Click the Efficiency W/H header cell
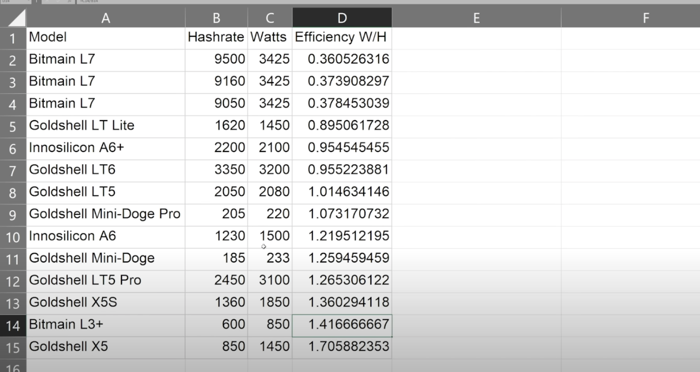The image size is (700, 372). click(342, 37)
